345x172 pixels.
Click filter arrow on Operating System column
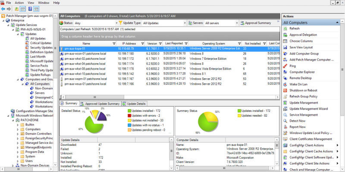coord(239,43)
